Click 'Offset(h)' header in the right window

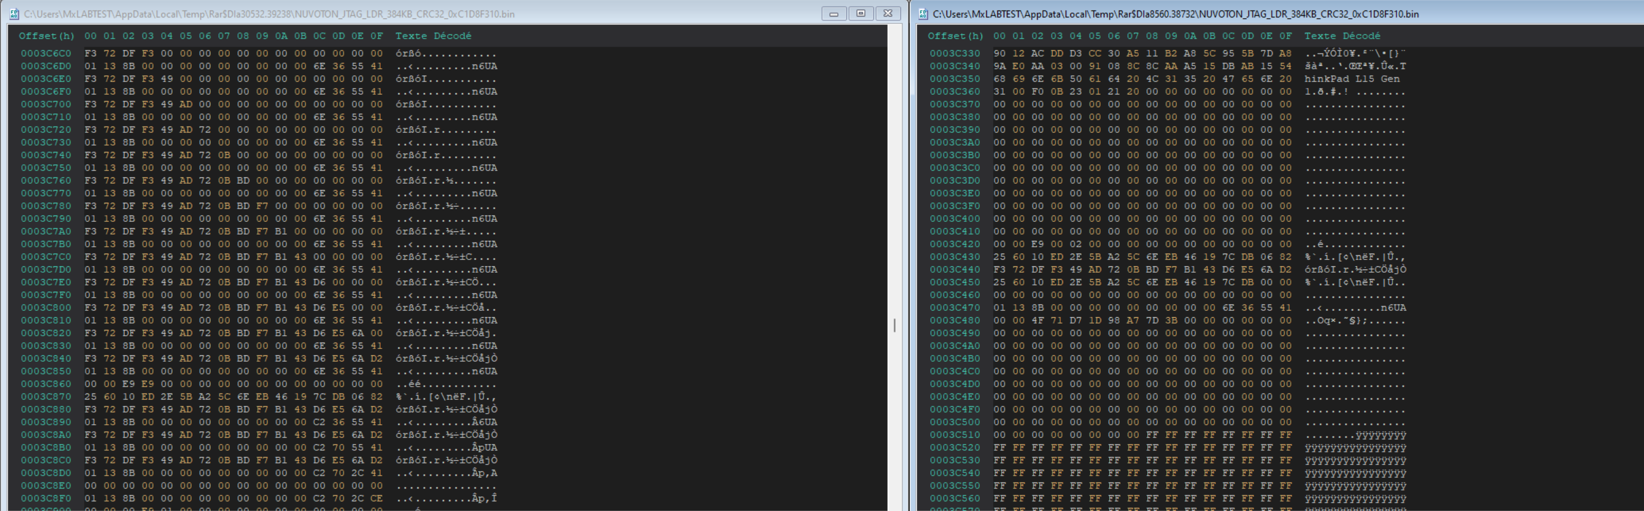[955, 37]
